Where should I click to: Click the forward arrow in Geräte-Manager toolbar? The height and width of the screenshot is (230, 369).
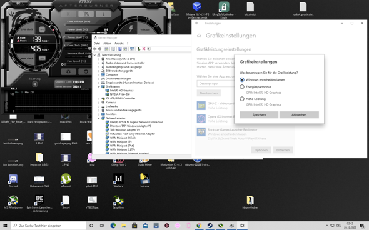pyautogui.click(x=99, y=49)
